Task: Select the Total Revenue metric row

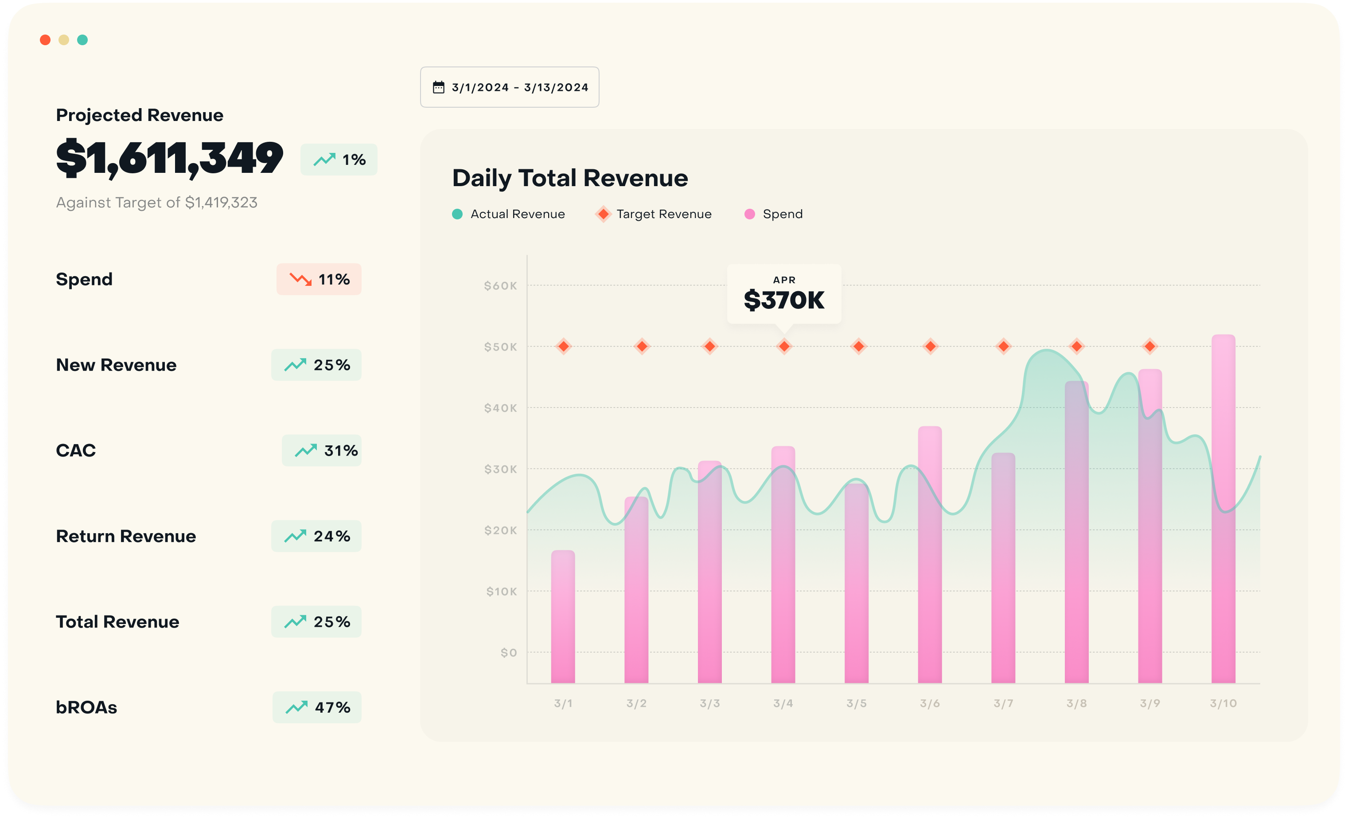Action: pos(117,621)
